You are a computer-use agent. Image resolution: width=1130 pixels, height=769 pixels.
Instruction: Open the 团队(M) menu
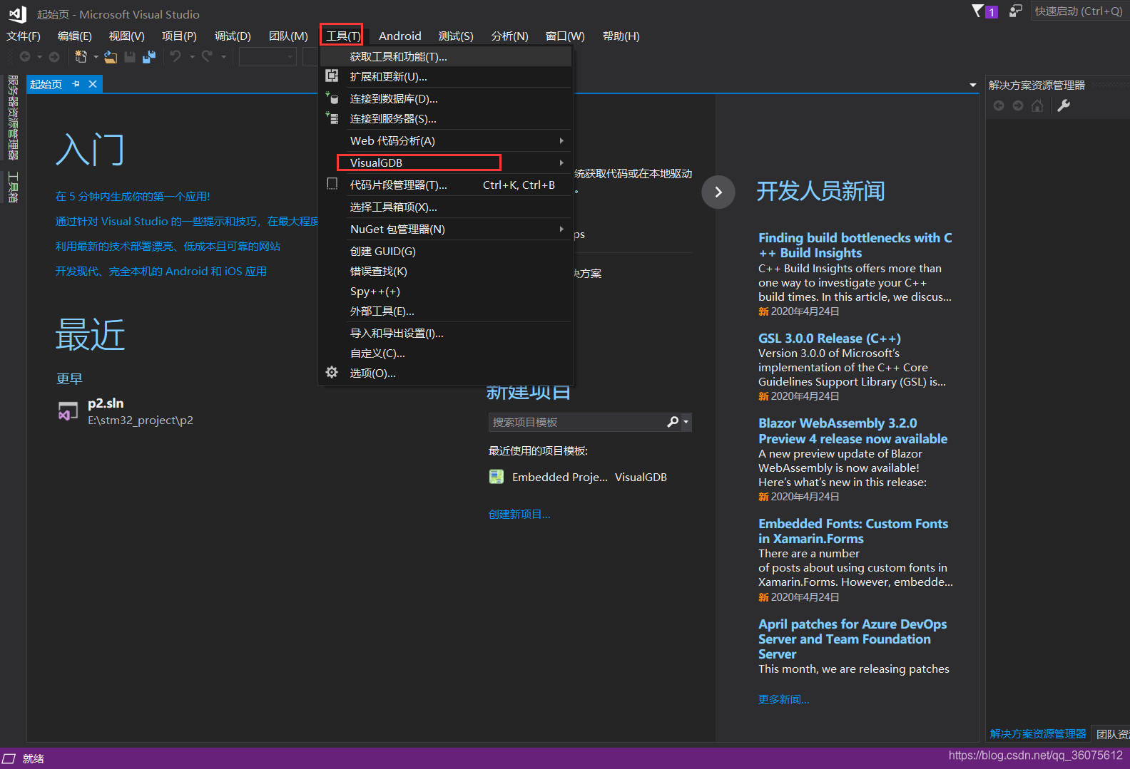[288, 36]
